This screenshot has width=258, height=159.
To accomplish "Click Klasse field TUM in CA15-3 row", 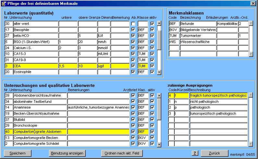I will point(143,54).
